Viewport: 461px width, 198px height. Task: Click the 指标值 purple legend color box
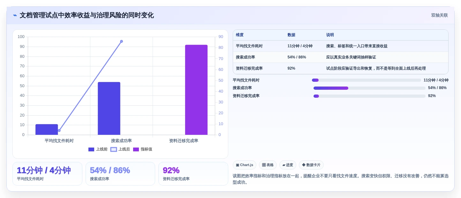pos(136,149)
